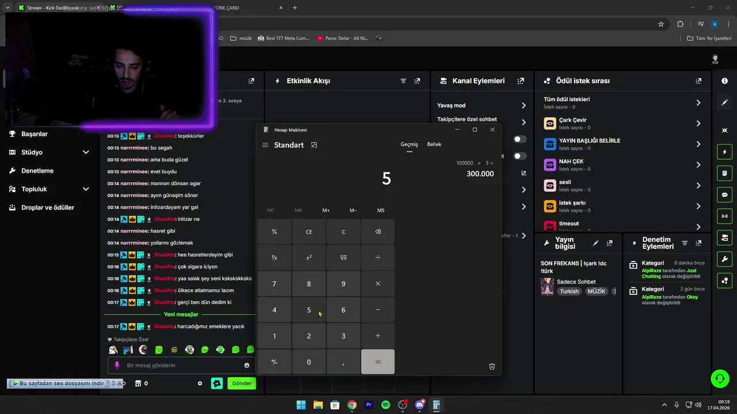
Task: Click the 7 key in Calculator
Action: click(x=274, y=284)
